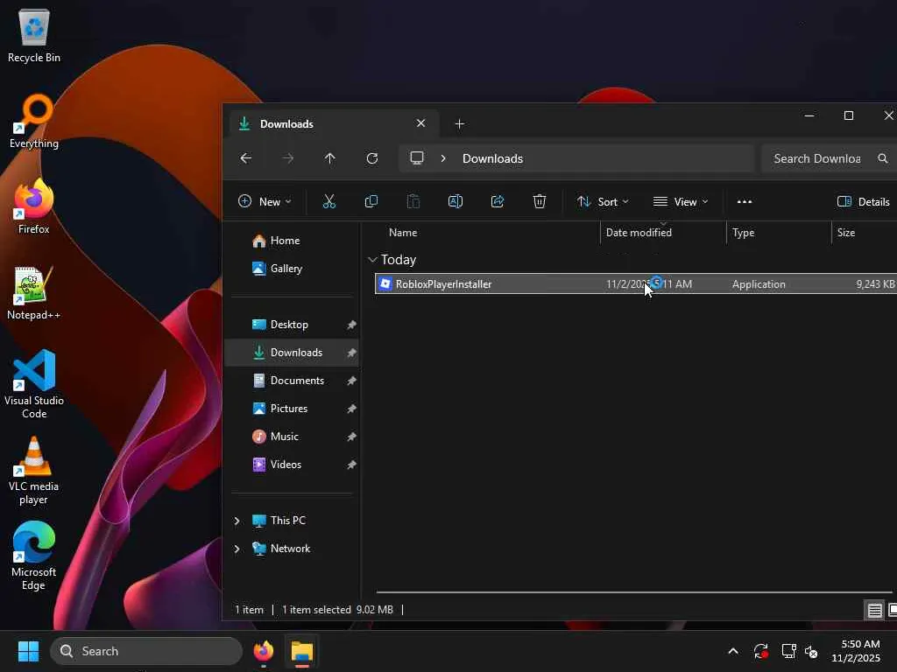This screenshot has width=897, height=672.
Task: Add a new Explorer tab
Action: click(x=459, y=123)
